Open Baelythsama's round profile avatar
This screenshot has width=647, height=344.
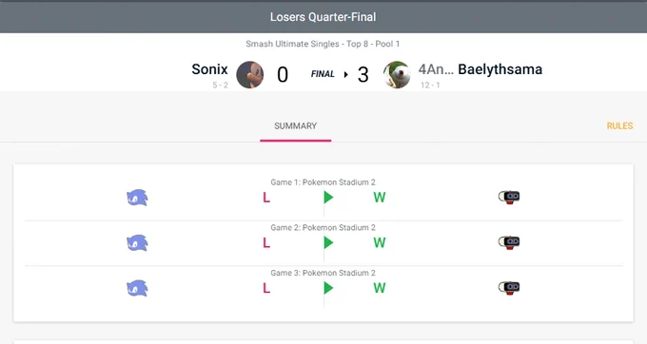[397, 74]
